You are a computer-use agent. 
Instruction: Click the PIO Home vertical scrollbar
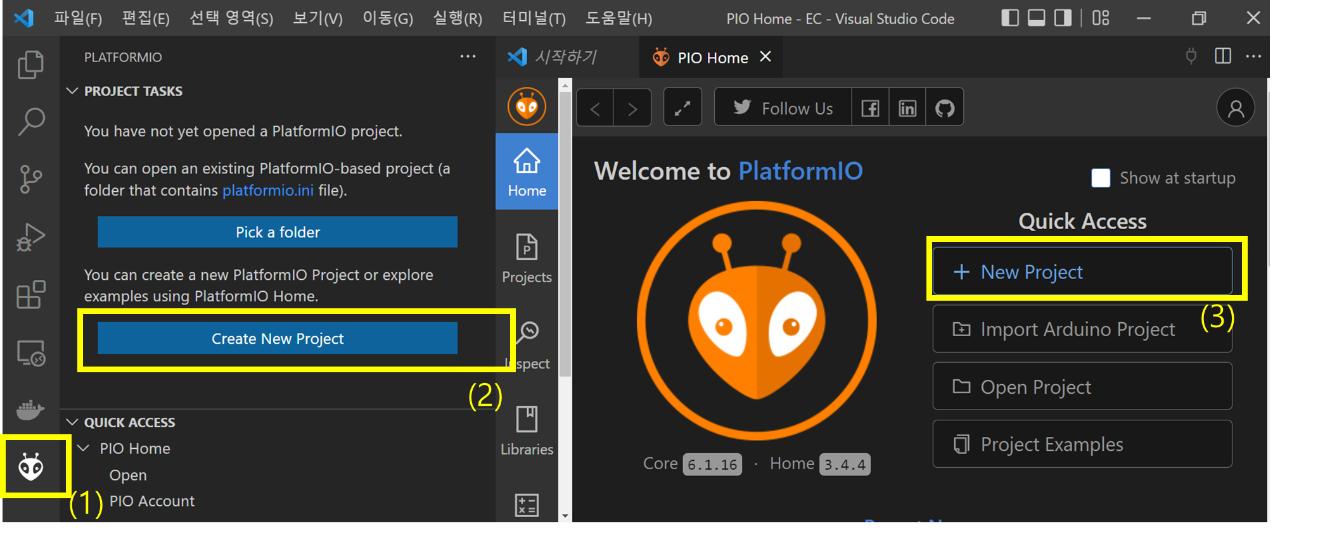point(565,253)
